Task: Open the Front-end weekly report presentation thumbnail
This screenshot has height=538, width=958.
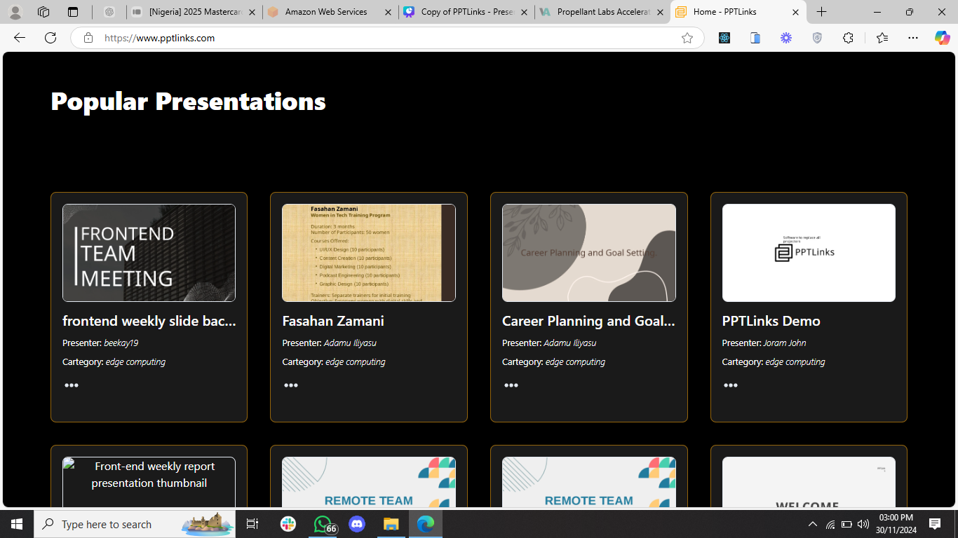Action: [149, 482]
